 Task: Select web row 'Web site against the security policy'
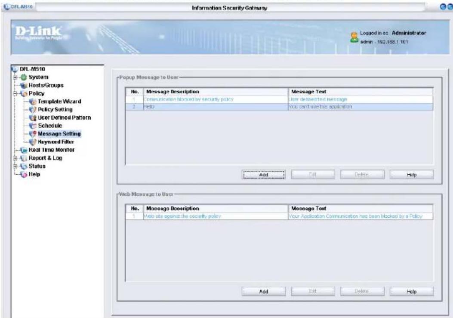[x=279, y=216]
